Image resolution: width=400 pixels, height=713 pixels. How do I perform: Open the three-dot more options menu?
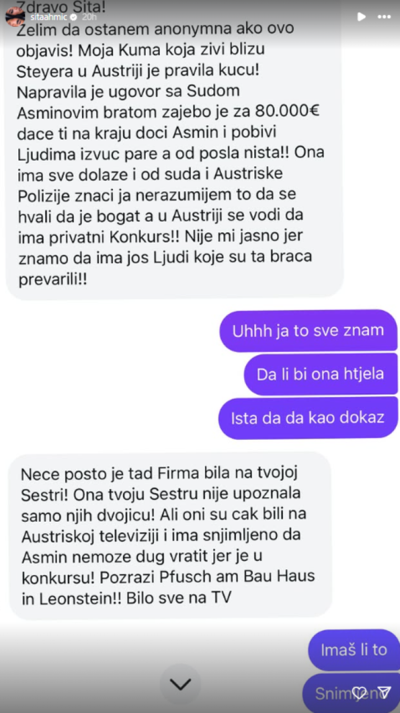[x=384, y=17]
